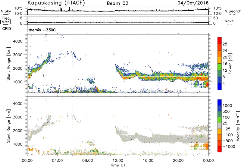Click the 'themis -3300' CPID text

(42, 30)
